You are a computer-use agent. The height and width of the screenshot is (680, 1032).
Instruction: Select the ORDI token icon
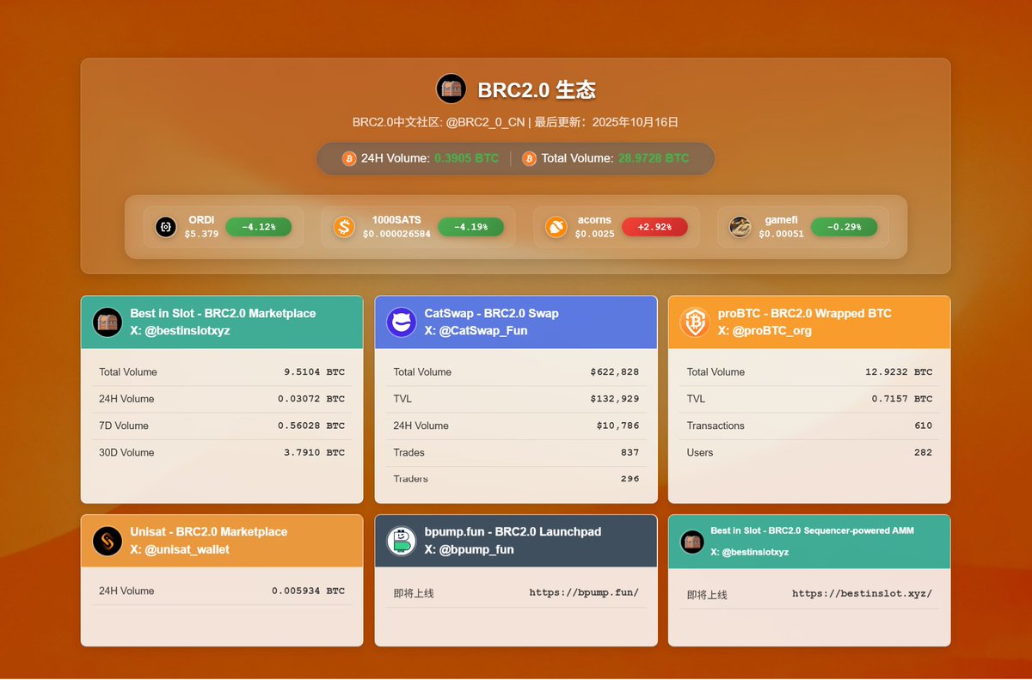[166, 227]
